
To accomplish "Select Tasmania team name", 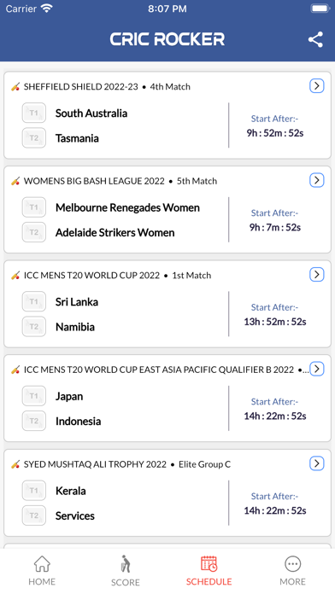I will tap(77, 138).
